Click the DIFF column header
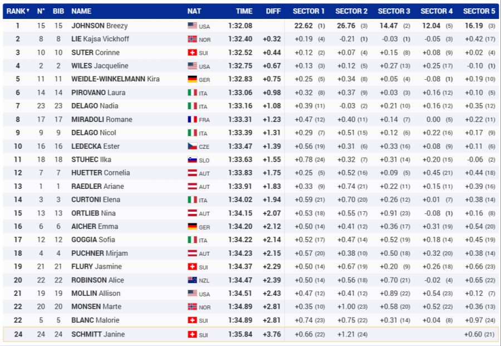 (273, 11)
